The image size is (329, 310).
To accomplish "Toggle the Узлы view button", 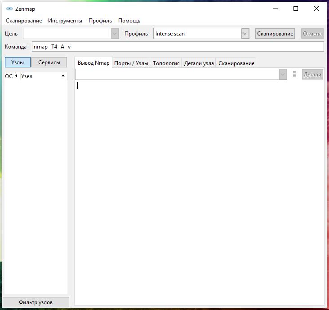I will pyautogui.click(x=18, y=62).
